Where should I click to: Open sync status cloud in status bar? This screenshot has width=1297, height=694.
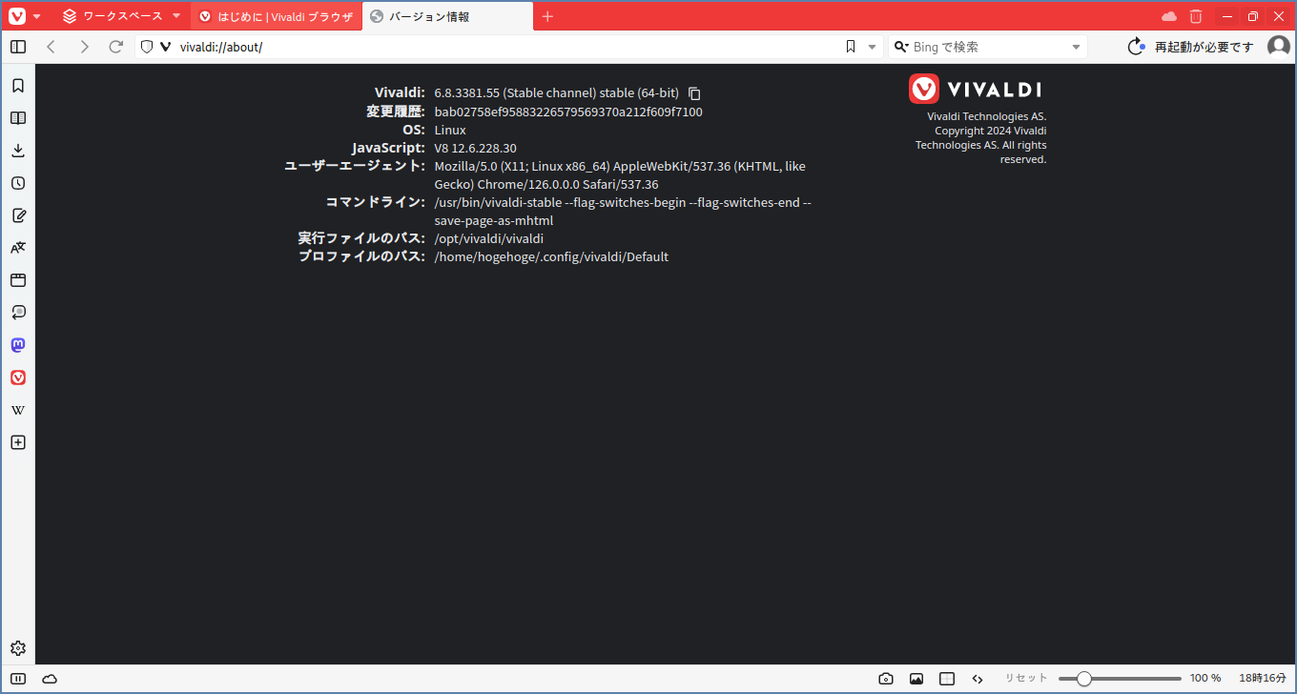[x=50, y=679]
